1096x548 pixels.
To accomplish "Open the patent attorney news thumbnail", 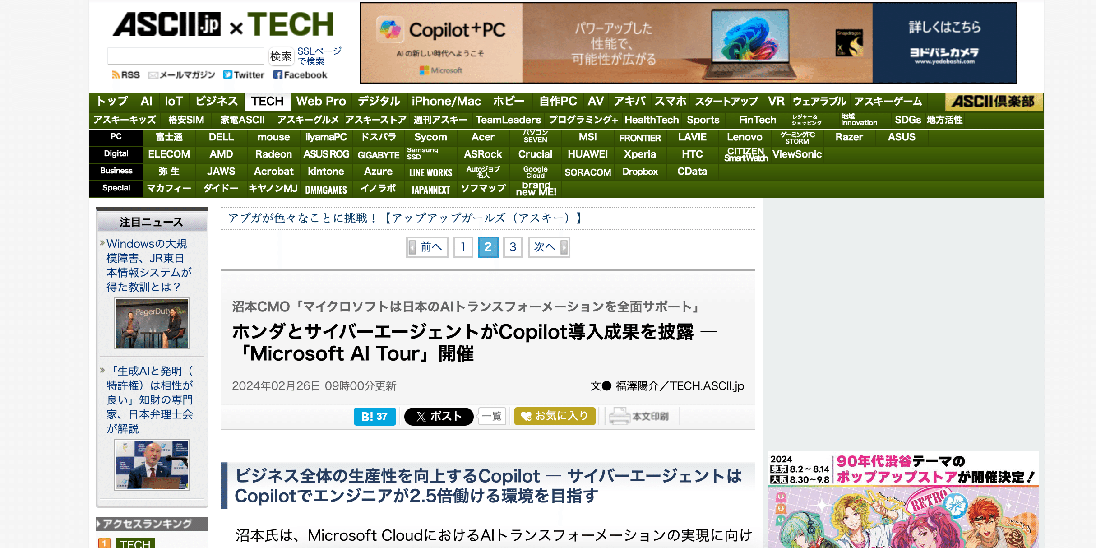I will [152, 465].
